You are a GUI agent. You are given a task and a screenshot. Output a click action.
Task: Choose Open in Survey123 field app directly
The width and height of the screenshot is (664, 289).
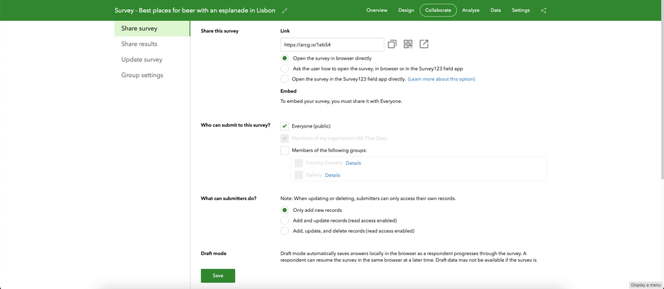pyautogui.click(x=285, y=78)
